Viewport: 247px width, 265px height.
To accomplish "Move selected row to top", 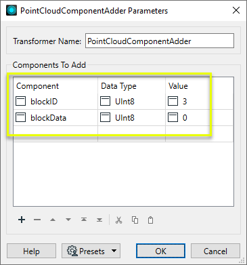I will click(x=84, y=220).
